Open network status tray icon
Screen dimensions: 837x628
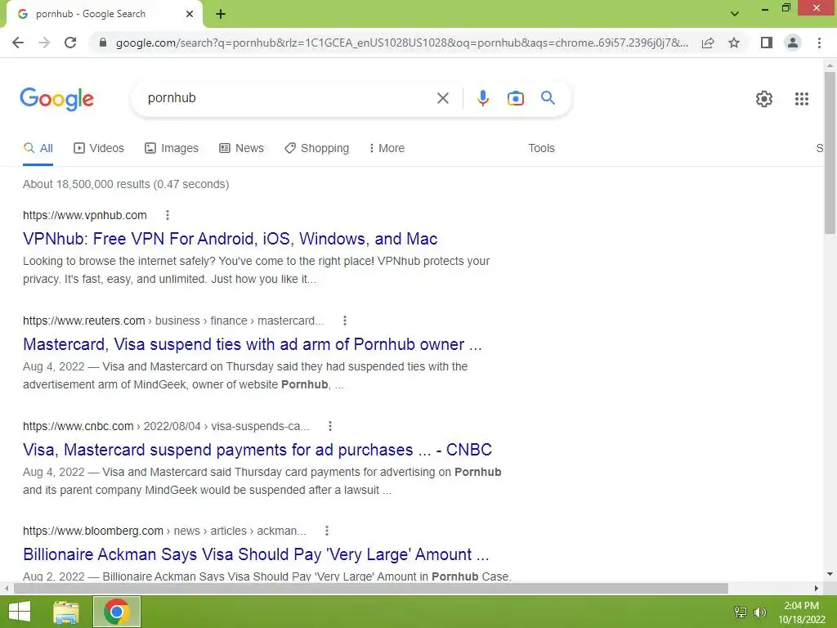click(740, 612)
